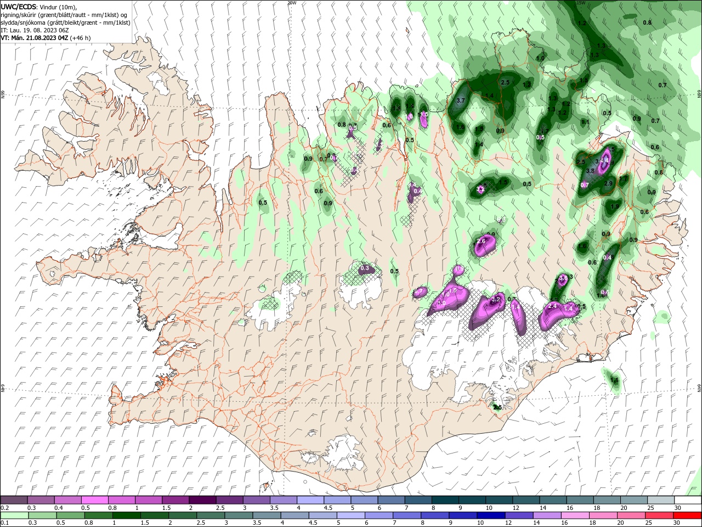Click the '3.7' precipitation value on the map
Image resolution: width=702 pixels, height=527 pixels.
pos(461,101)
